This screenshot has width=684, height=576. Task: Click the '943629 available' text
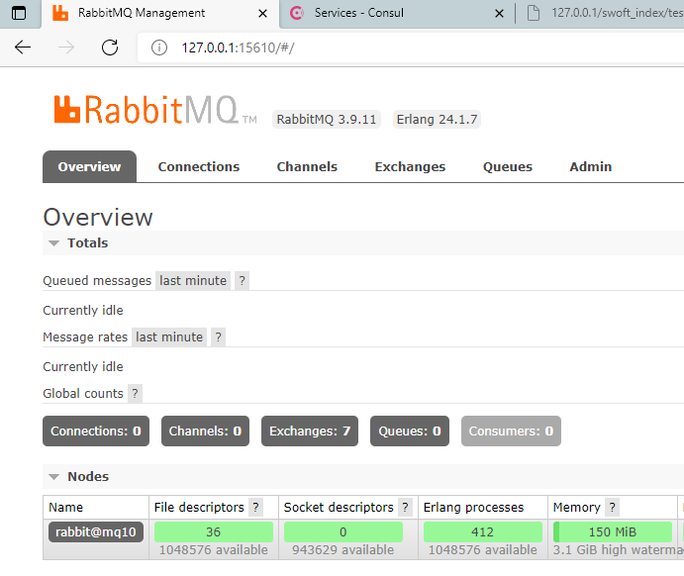[x=342, y=550]
